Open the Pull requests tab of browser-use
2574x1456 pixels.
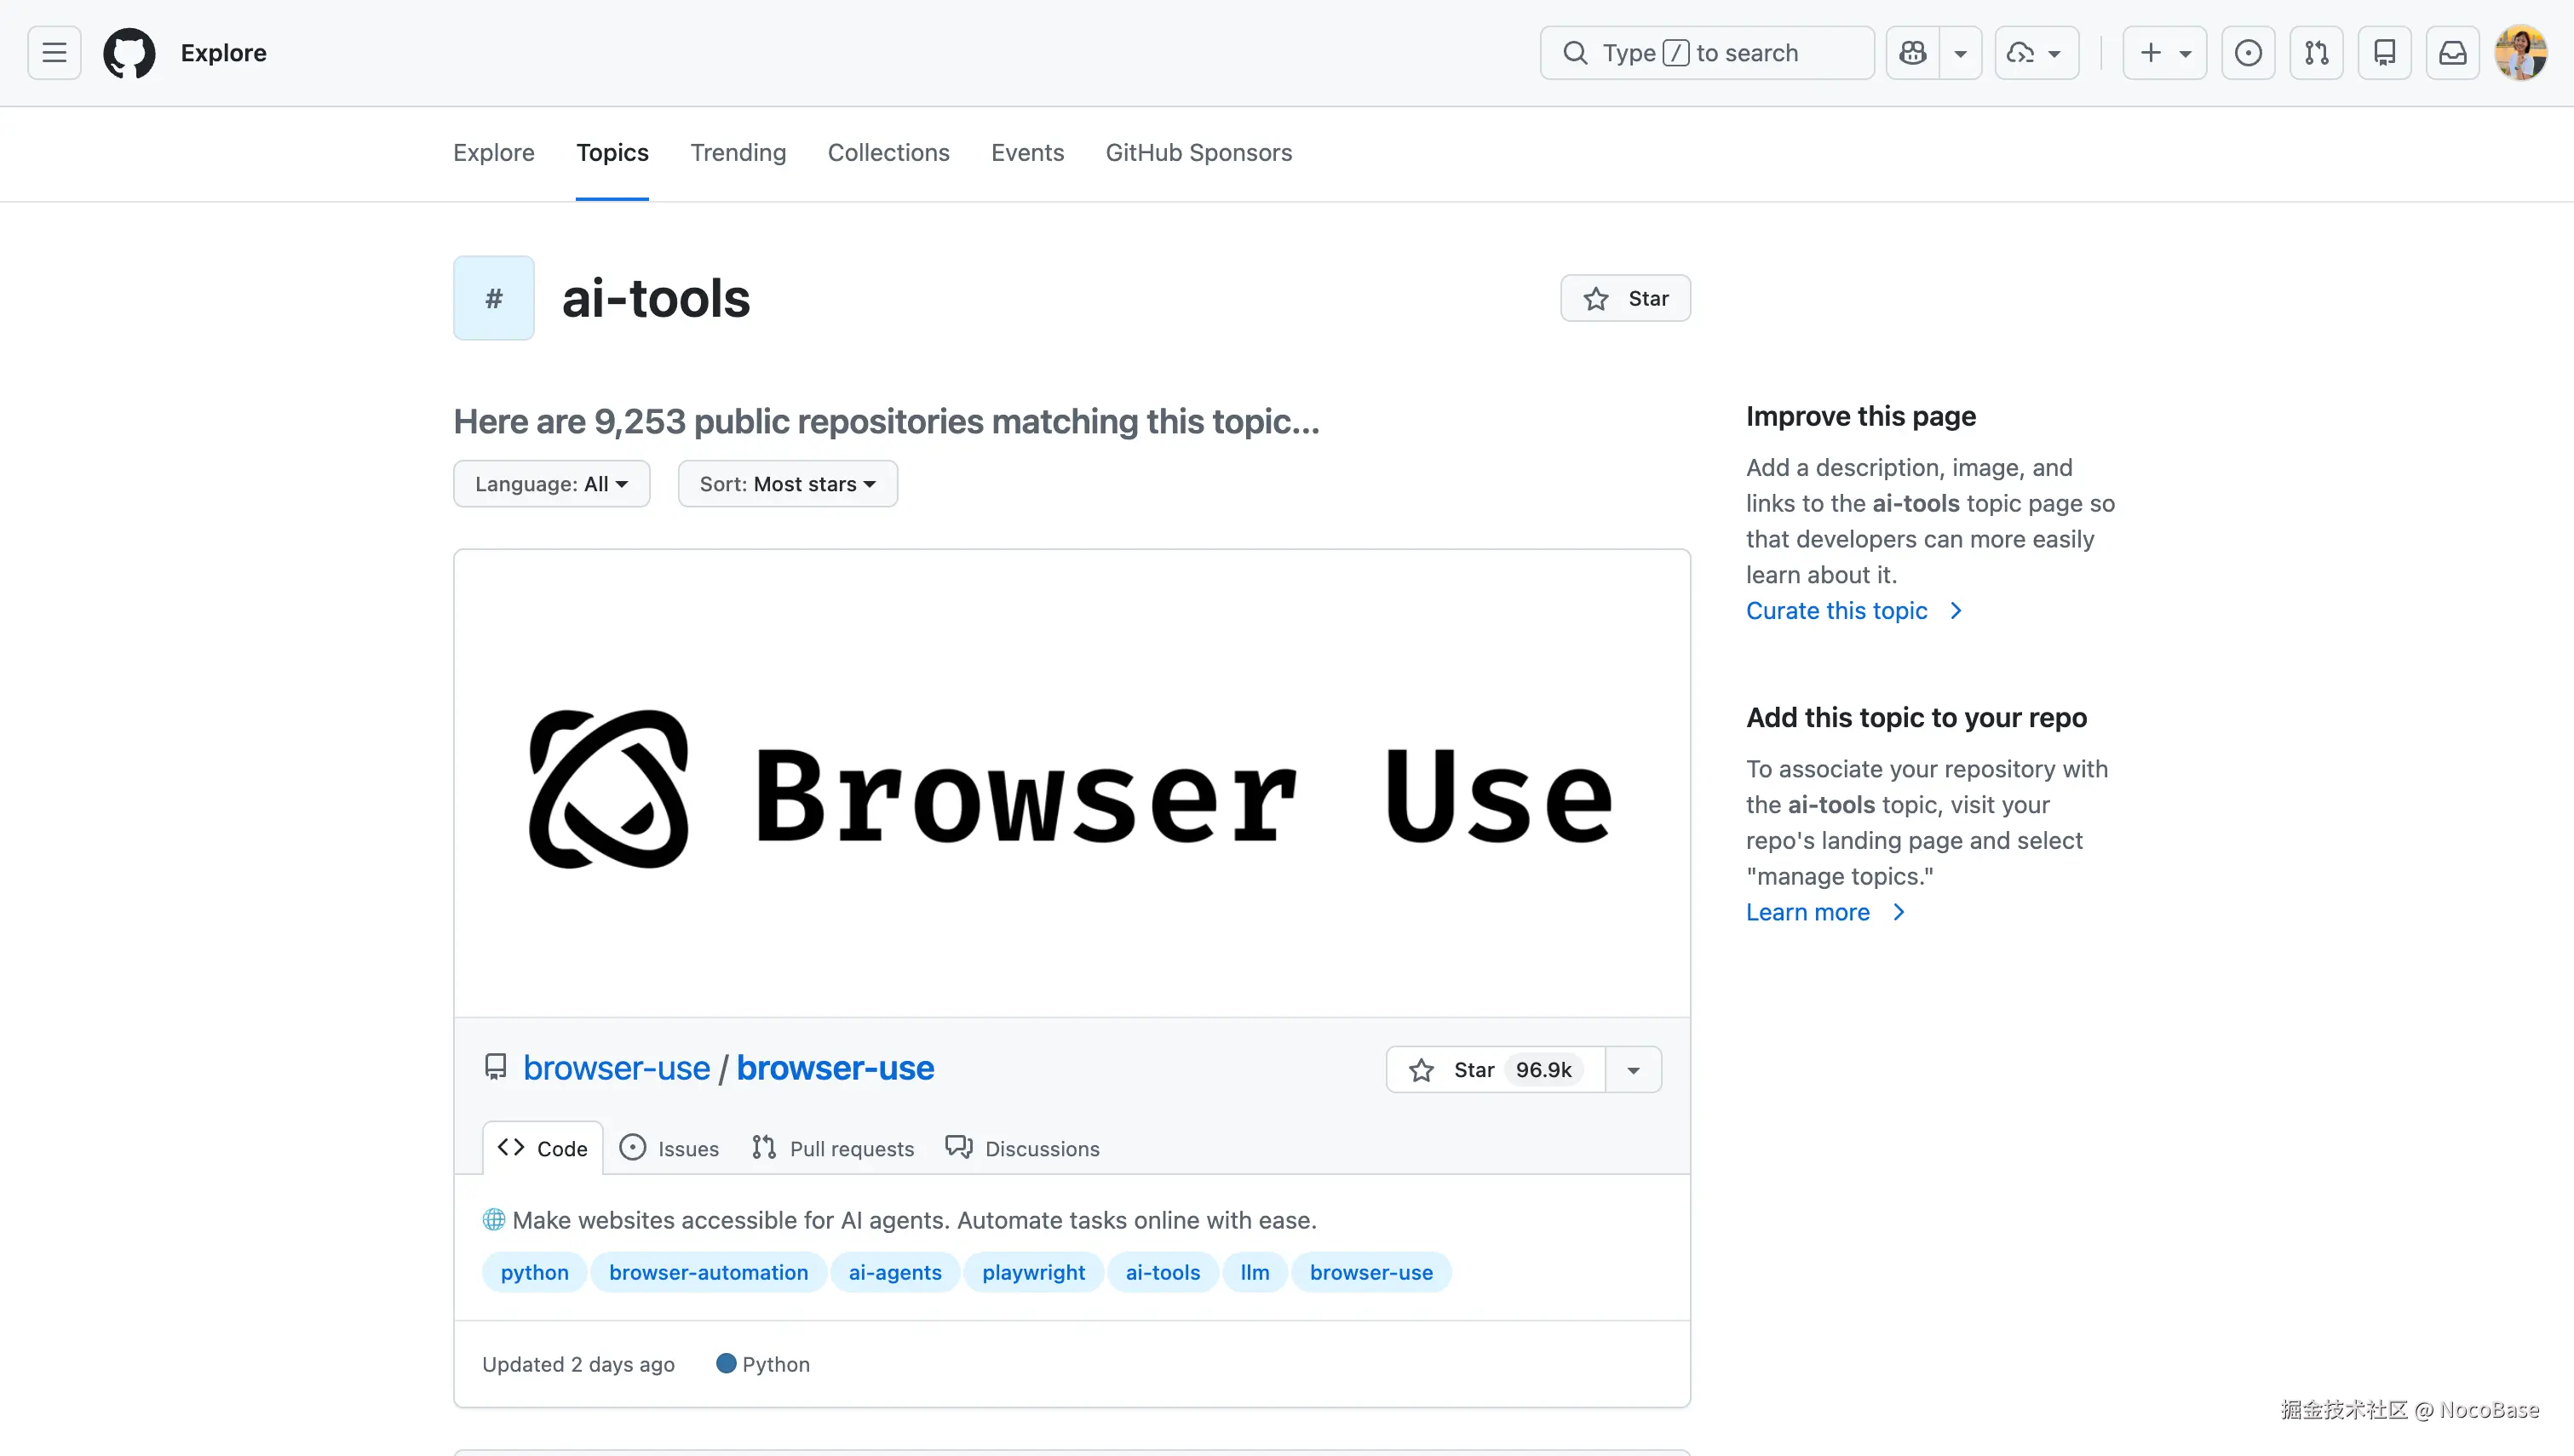[x=833, y=1148]
